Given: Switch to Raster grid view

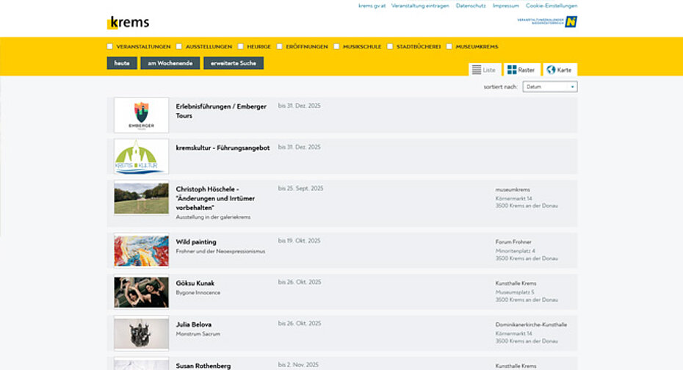Looking at the screenshot, I should [521, 70].
